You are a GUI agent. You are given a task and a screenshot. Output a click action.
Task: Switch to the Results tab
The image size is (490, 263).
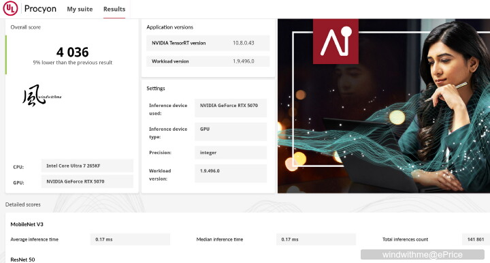click(x=114, y=9)
